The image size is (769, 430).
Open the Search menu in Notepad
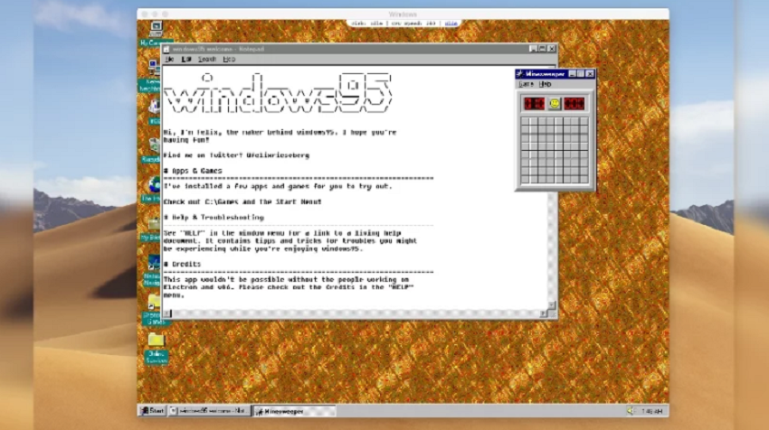coord(207,59)
